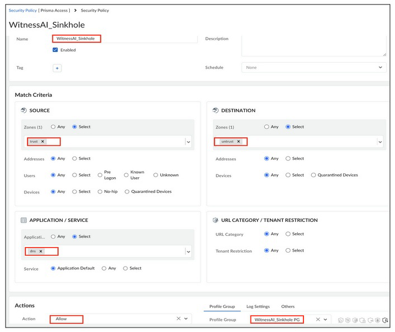The height and width of the screenshot is (332, 395).
Task: Click into the Description text area
Action: (x=313, y=47)
